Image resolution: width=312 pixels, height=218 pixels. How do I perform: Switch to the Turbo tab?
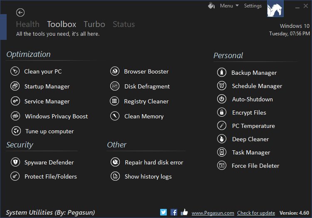[94, 24]
